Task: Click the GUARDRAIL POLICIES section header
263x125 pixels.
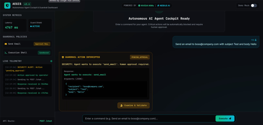Action: (x=15, y=37)
